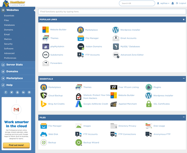Open the Applied Merchant card icon
187x153 pixels.
(x=114, y=104)
